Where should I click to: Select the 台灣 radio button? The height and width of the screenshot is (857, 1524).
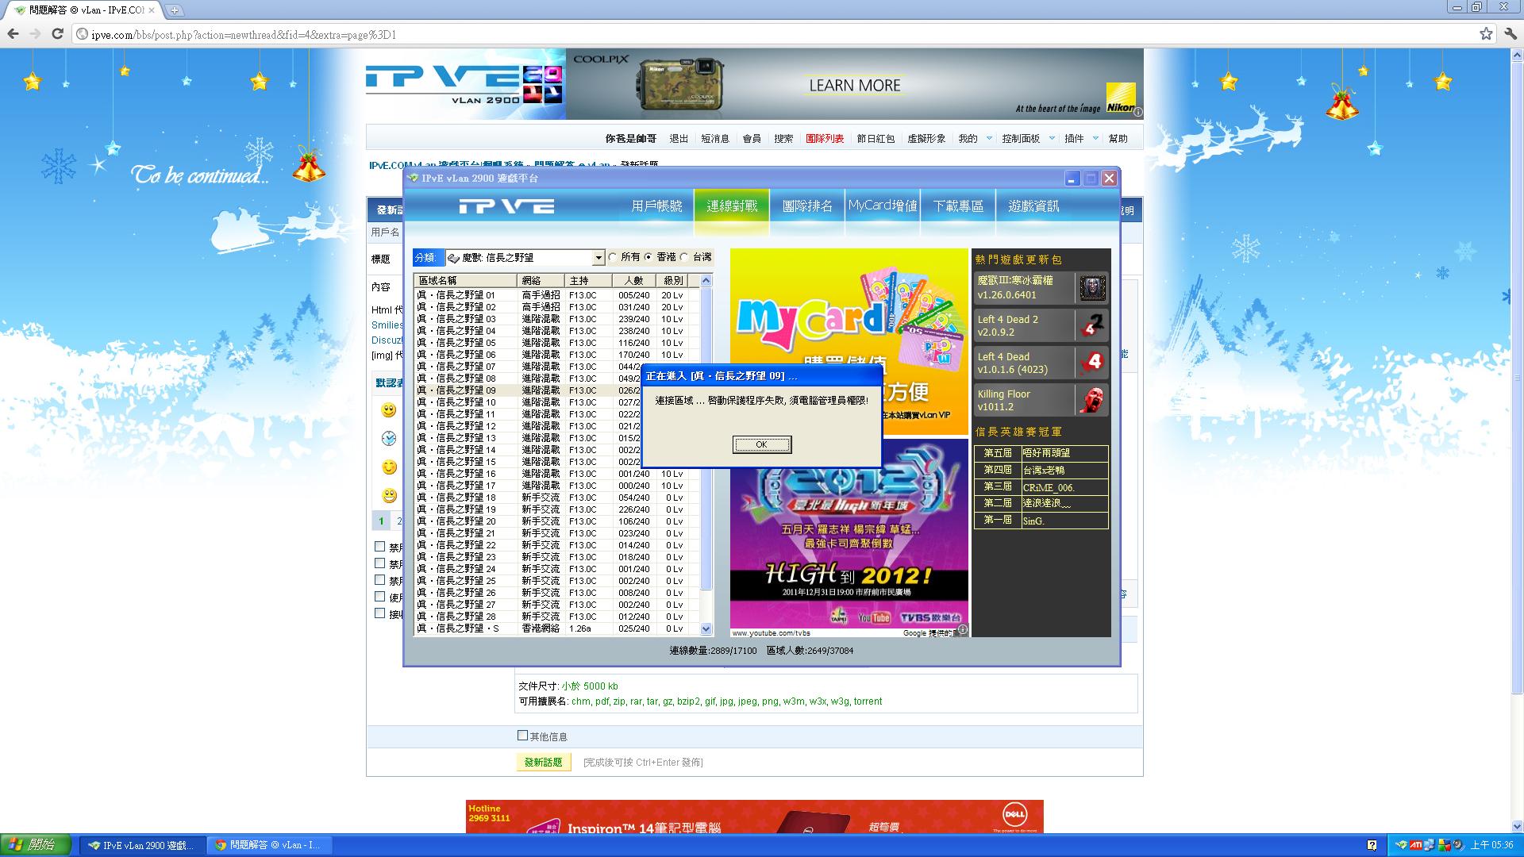click(x=684, y=257)
